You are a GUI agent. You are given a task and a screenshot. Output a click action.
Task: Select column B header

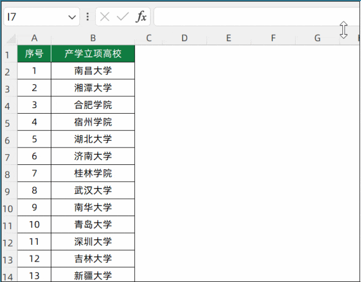(x=93, y=38)
